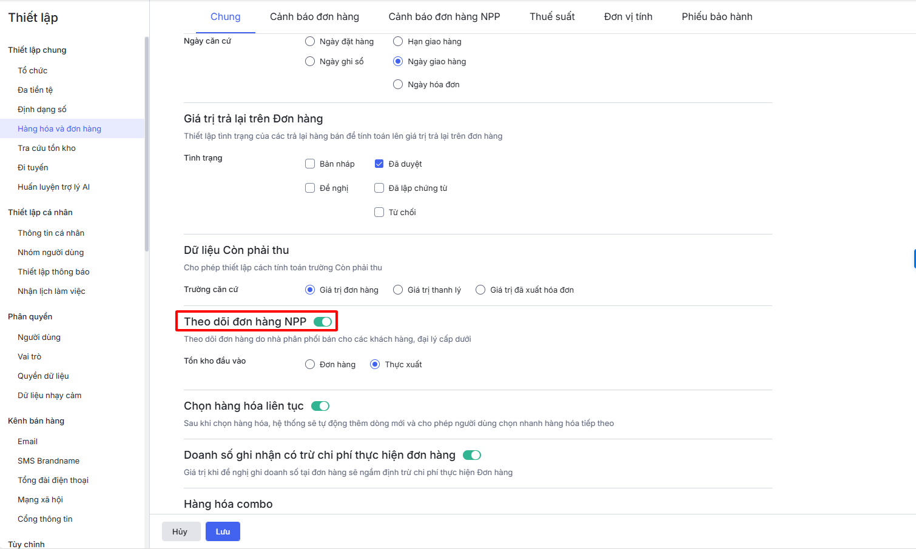This screenshot has height=549, width=916.
Task: Check the Bản nháp checkbox
Action: pyautogui.click(x=310, y=164)
